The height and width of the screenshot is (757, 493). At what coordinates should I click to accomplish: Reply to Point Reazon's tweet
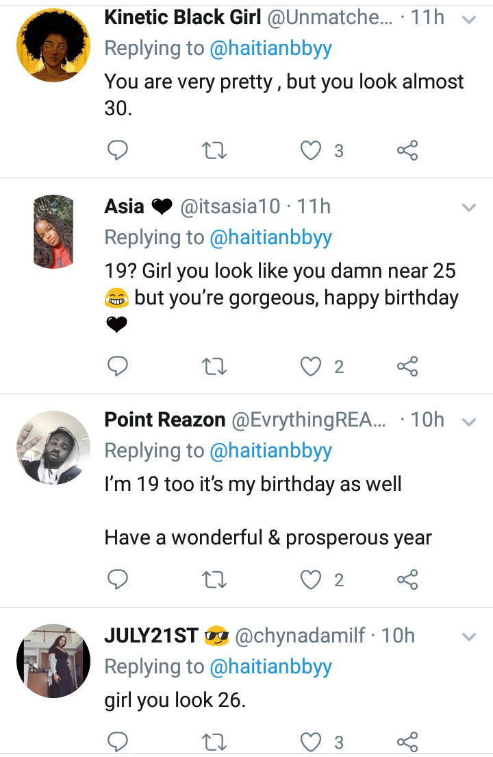[118, 580]
